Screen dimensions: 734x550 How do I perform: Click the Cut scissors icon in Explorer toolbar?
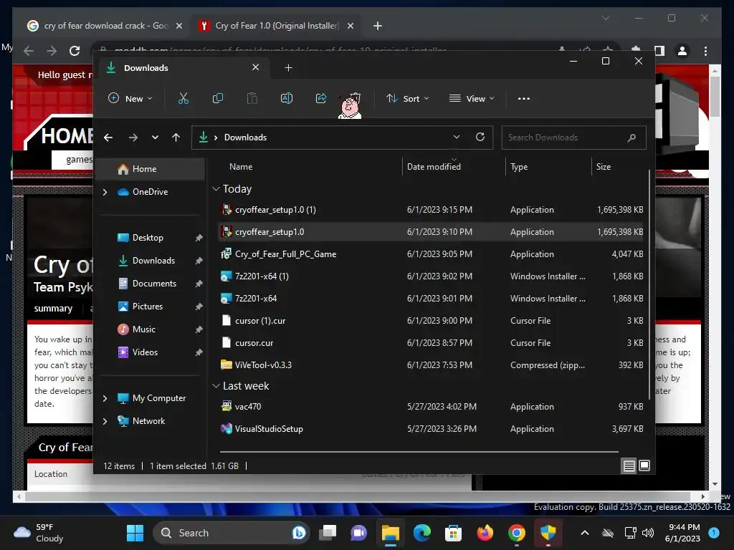click(x=183, y=98)
